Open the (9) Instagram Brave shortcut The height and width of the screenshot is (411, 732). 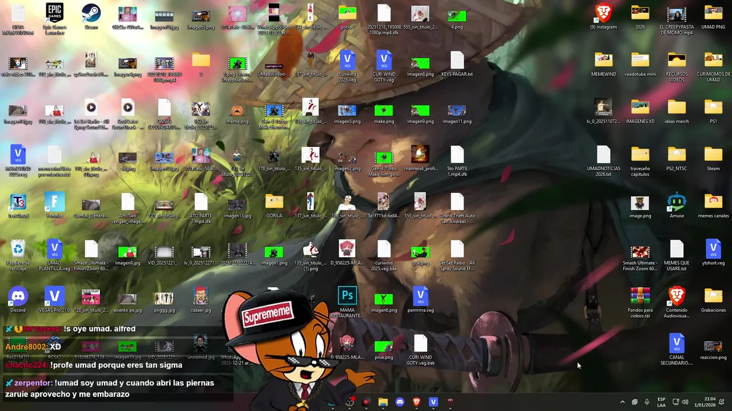(603, 17)
